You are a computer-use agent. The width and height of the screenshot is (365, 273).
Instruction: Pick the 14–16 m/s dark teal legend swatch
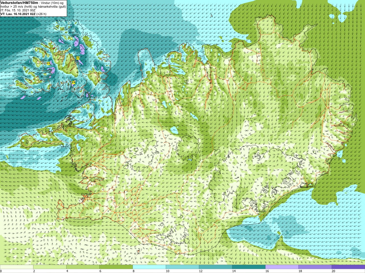tap(249, 267)
